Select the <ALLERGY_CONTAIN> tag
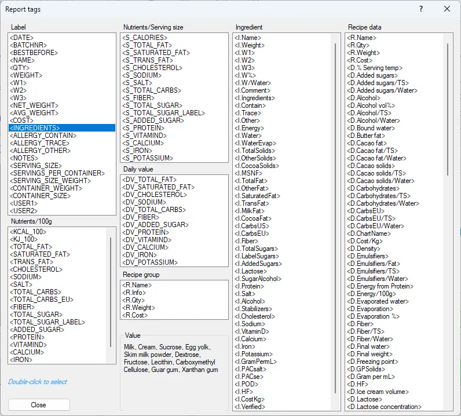461x416 pixels. pyautogui.click(x=43, y=136)
